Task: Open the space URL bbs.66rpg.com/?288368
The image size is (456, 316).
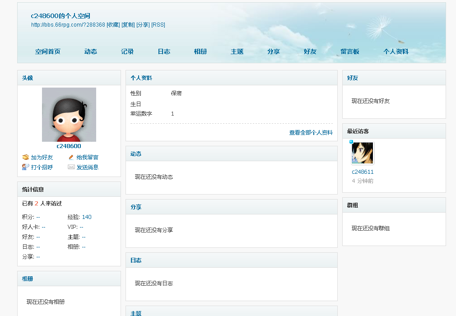Action: pyautogui.click(x=68, y=25)
